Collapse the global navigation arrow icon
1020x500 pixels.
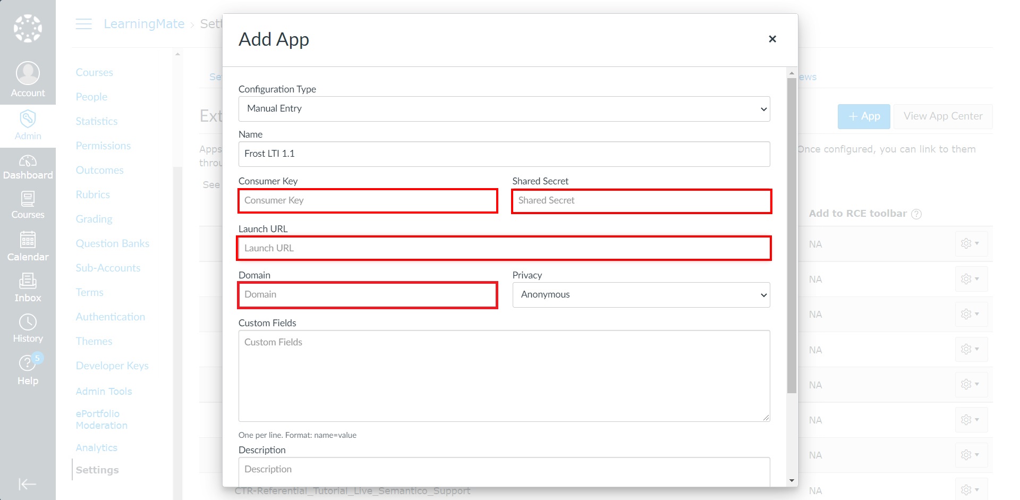coord(27,484)
